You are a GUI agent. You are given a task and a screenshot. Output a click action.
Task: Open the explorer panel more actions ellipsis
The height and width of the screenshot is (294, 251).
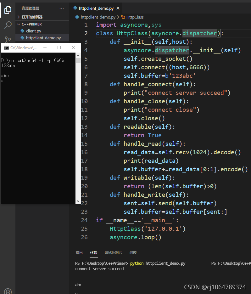(x=62, y=8)
